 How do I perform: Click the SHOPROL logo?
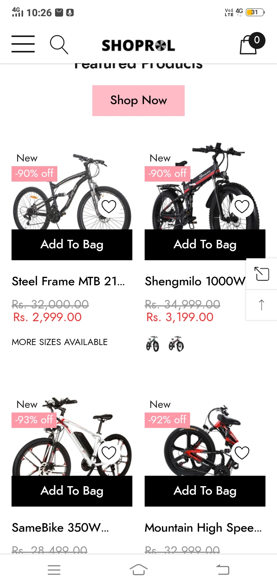(x=138, y=45)
